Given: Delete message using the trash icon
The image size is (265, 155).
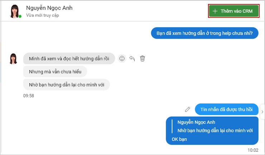Looking at the screenshot, I should coord(142,58).
